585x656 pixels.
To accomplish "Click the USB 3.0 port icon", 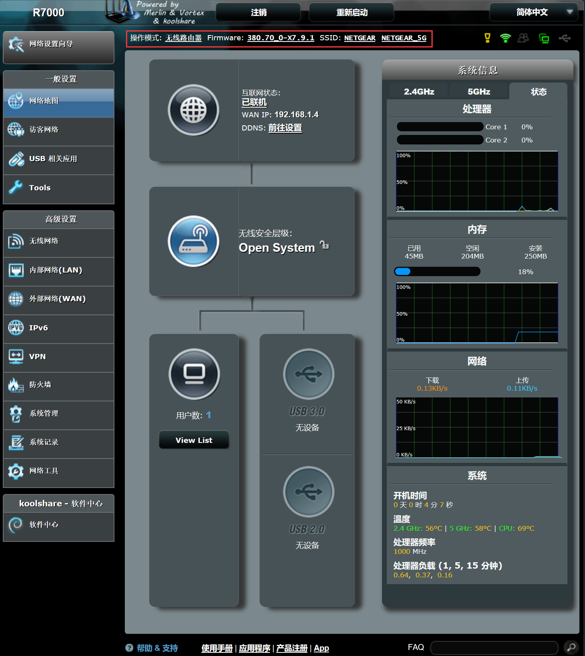I will click(309, 374).
